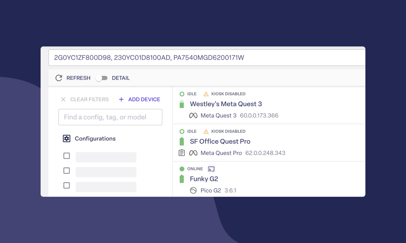Check the first configuration checkbox
This screenshot has width=406, height=243.
tap(67, 156)
